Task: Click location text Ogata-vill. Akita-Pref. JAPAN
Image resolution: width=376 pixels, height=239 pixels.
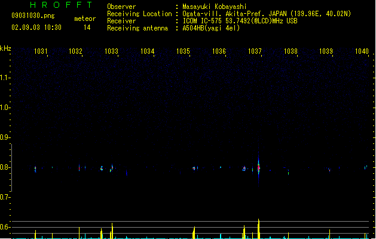Action: [x=234, y=14]
